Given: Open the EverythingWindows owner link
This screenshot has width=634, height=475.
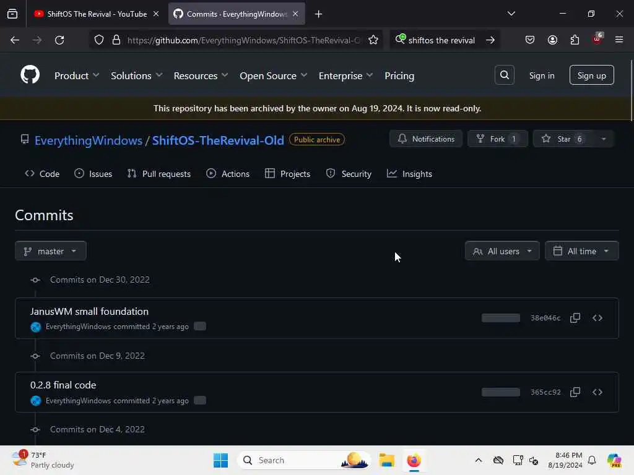Looking at the screenshot, I should (88, 140).
